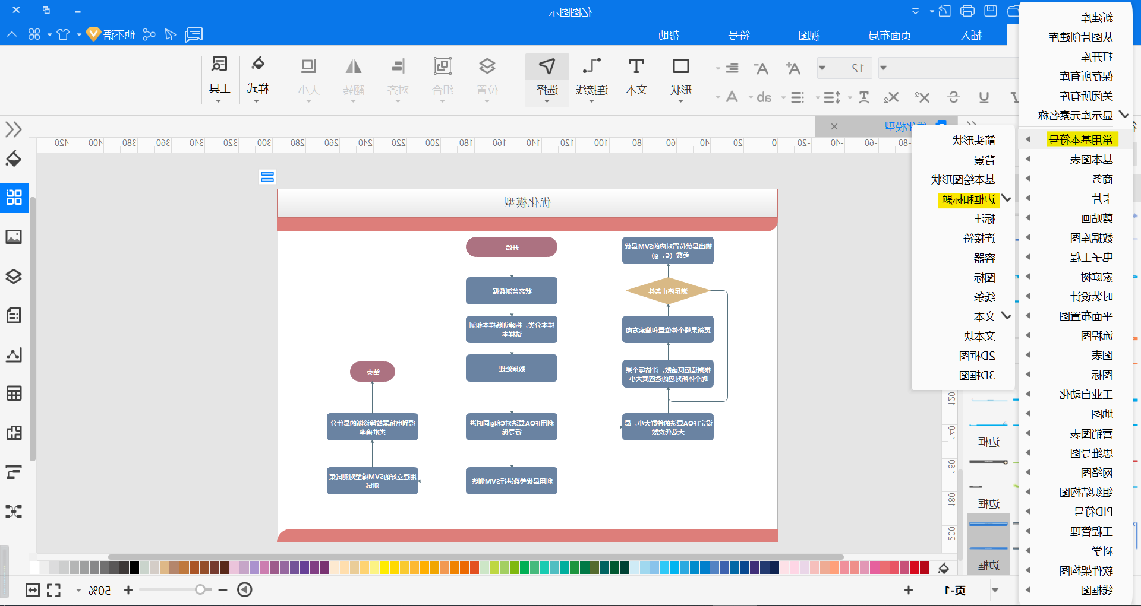
Task: Click the fullscreen icon in status bar
Action: (x=54, y=590)
